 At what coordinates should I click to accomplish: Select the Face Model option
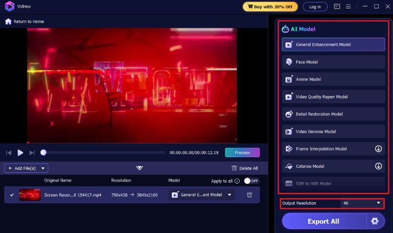[334, 62]
